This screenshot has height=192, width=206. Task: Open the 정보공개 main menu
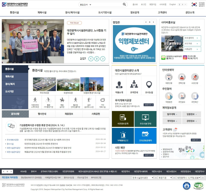point(135,12)
